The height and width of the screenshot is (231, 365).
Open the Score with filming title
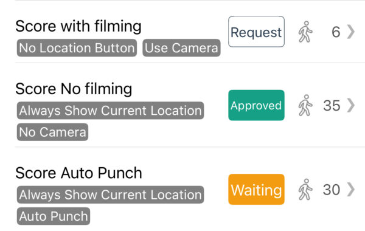point(78,26)
